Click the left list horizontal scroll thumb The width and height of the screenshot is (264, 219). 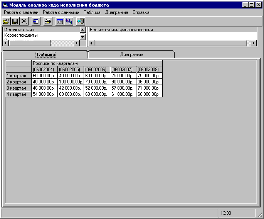29,43
